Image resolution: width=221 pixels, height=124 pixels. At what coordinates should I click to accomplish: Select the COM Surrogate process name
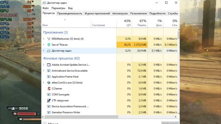(x=60, y=94)
